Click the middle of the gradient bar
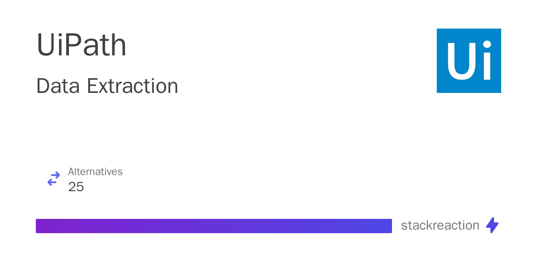This screenshot has width=537, height=268. [214, 226]
